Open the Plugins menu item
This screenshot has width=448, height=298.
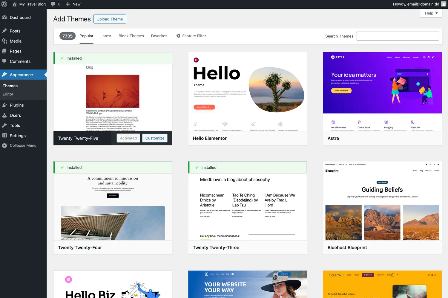coord(23,105)
